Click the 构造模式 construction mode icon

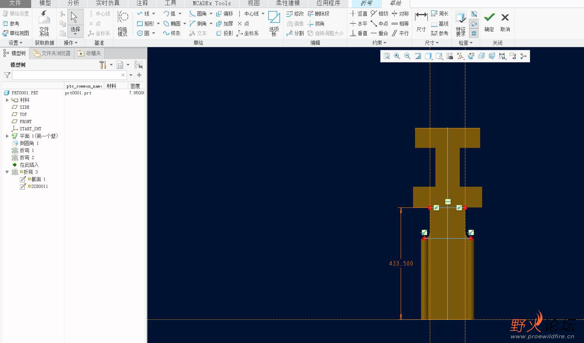(x=123, y=23)
